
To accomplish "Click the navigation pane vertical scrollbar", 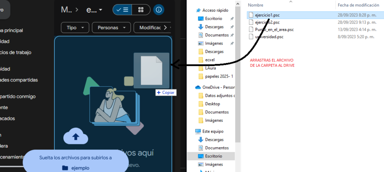I will tap(238, 75).
